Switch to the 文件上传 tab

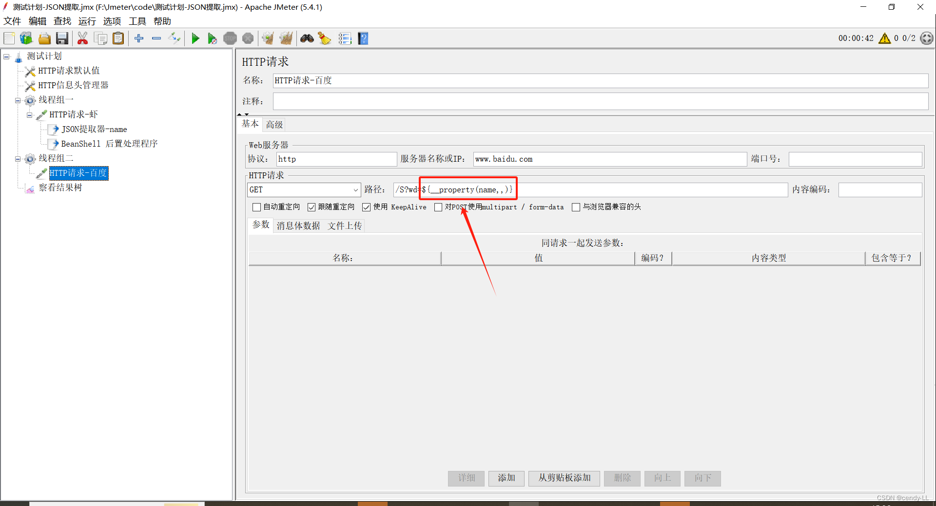coord(345,226)
